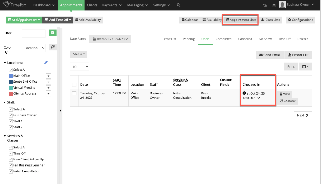Click the green save filter icon

coord(53,33)
